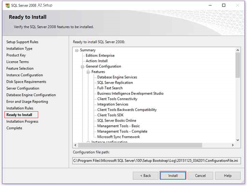Click Setup Support Rules step

(22, 42)
